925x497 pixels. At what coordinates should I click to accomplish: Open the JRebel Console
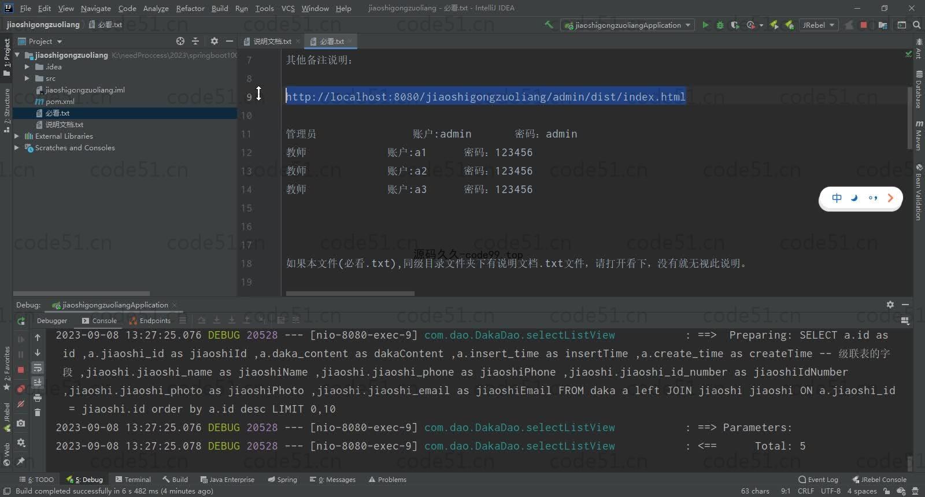(879, 479)
